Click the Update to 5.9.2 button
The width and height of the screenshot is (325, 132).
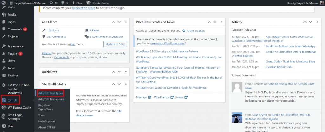coord(115,44)
